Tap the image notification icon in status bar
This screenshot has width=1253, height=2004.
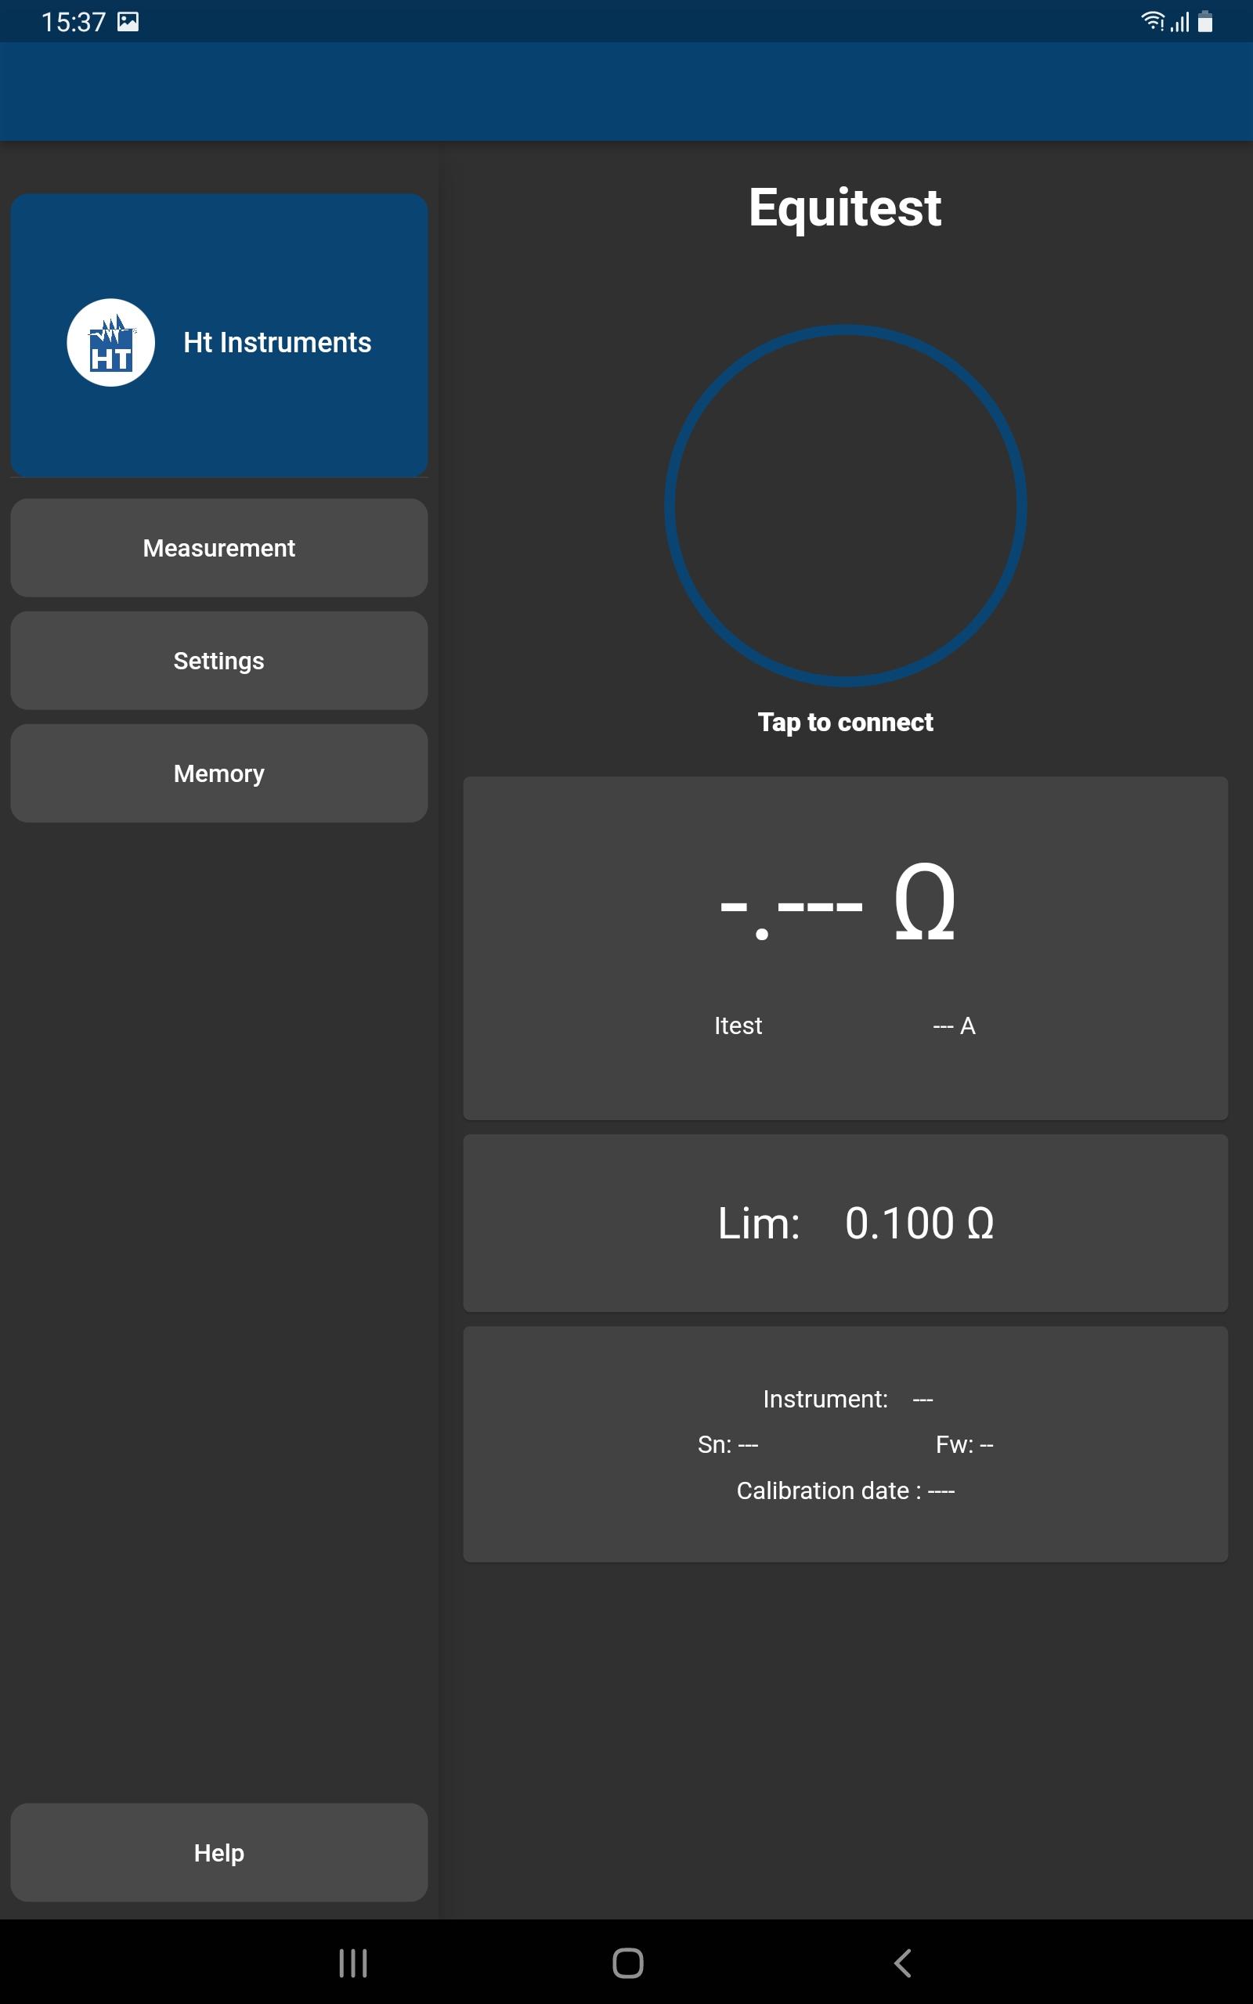(x=128, y=22)
